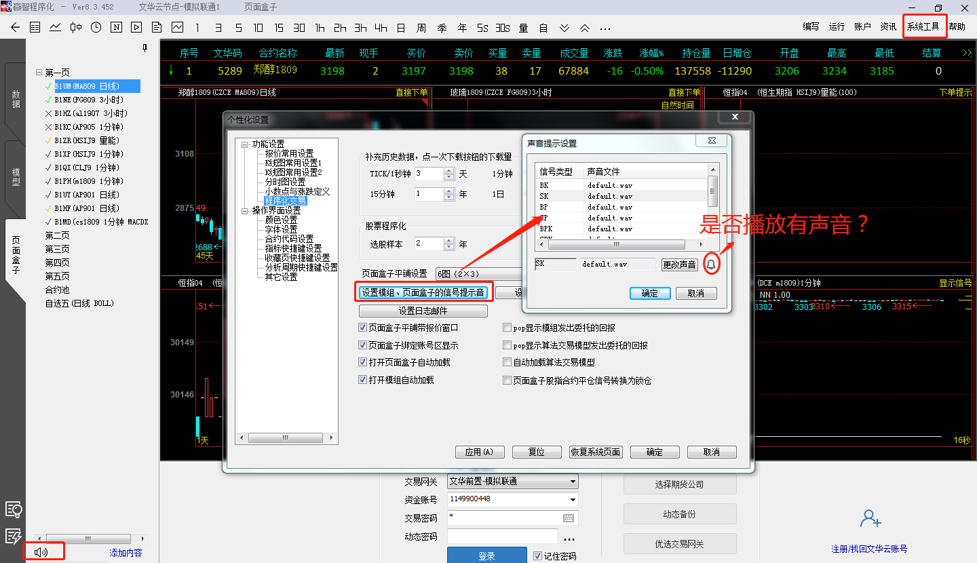Open the 交易网关 dropdown

tap(573, 482)
